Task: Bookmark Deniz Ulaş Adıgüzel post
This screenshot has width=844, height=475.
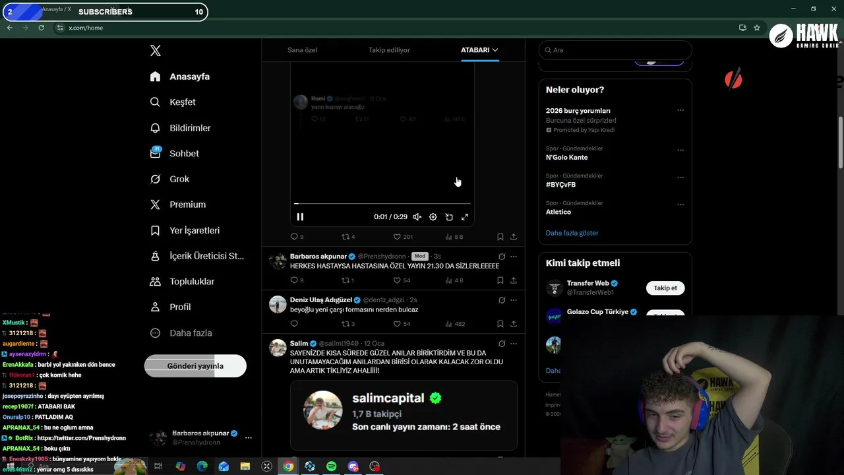Action: point(500,324)
